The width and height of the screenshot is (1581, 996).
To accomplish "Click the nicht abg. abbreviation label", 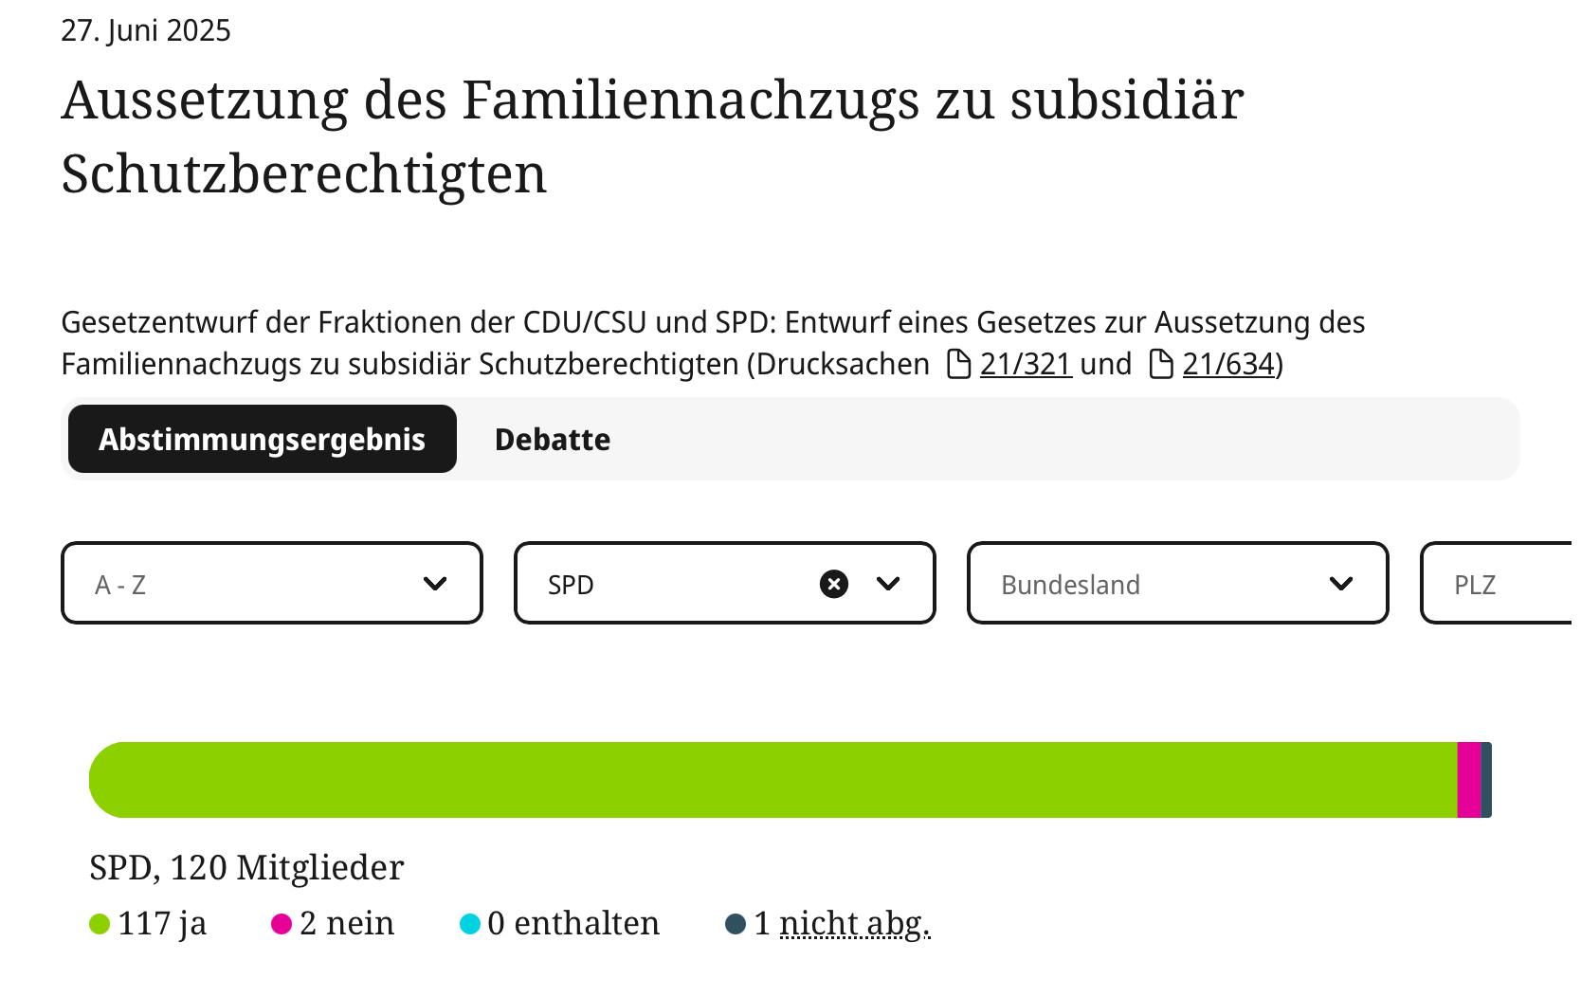I will pyautogui.click(x=855, y=924).
